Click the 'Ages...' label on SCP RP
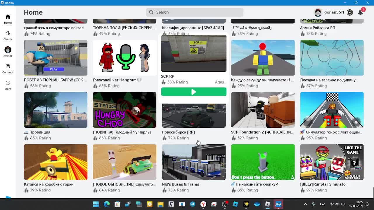Viewport: 374px width, 210px height. [221, 82]
